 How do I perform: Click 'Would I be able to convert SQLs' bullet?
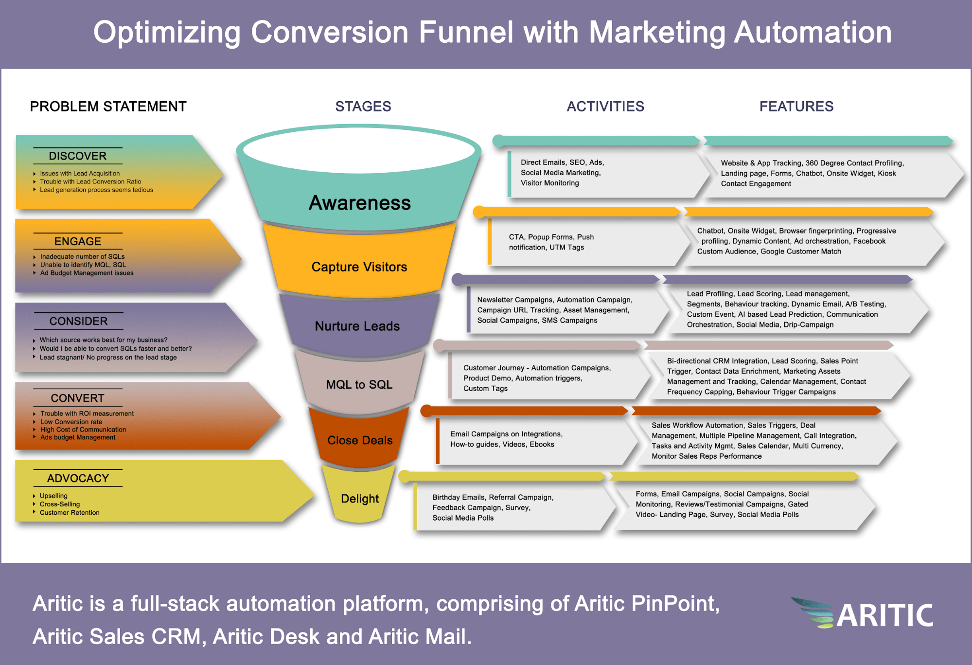pyautogui.click(x=116, y=349)
